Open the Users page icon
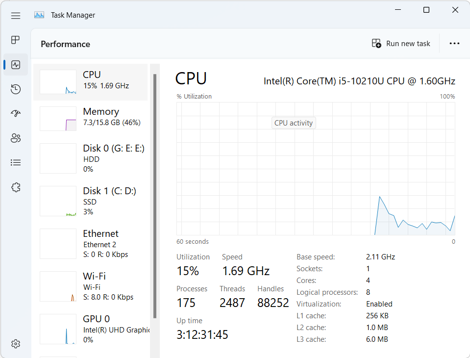 coord(16,138)
